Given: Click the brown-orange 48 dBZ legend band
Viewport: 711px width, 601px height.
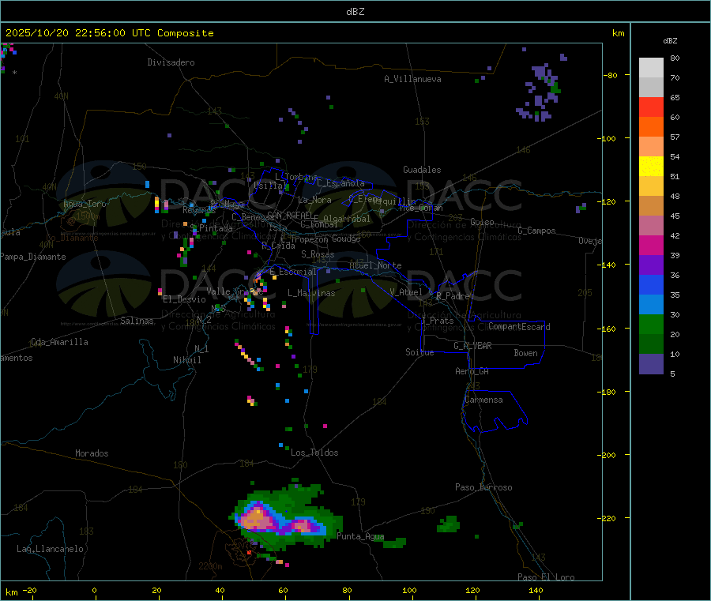Looking at the screenshot, I should (x=651, y=206).
